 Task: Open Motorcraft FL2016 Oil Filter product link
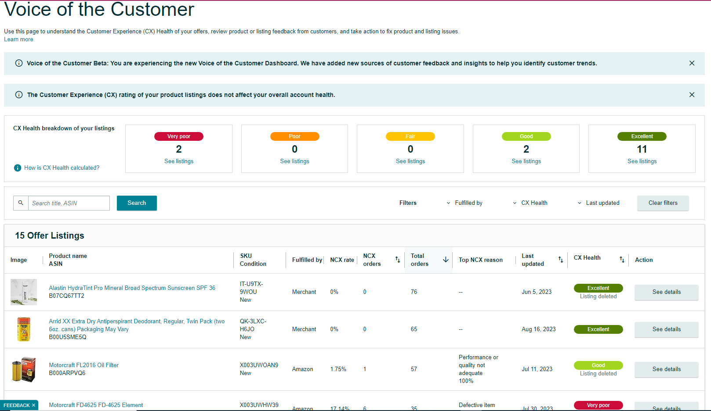(84, 365)
